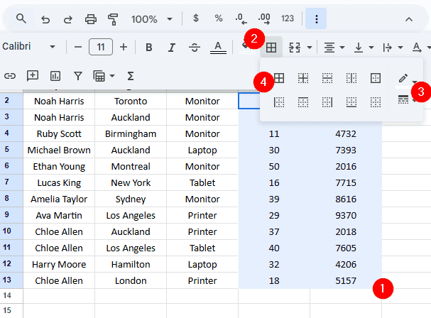The width and height of the screenshot is (431, 318).
Task: Select cell with value 5157
Action: tap(346, 280)
